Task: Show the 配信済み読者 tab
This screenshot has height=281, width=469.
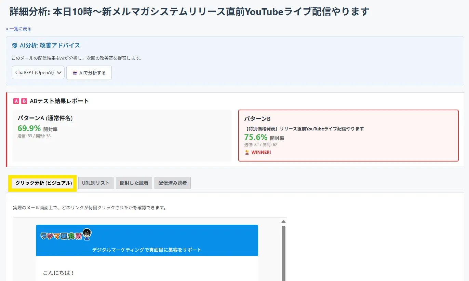Action: 172,183
